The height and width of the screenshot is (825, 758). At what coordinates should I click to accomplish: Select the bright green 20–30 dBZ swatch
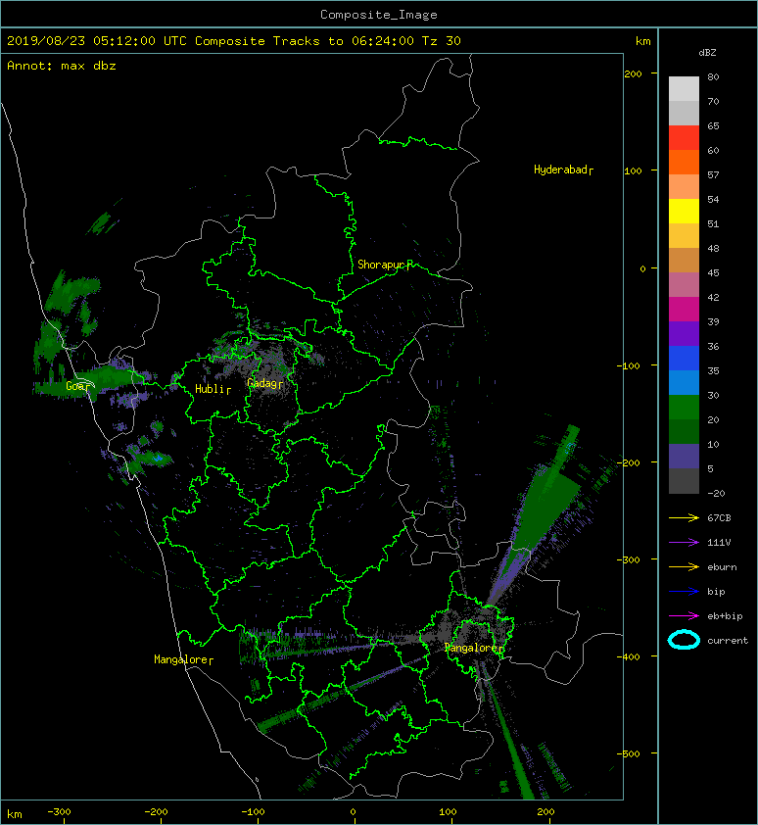pos(684,408)
